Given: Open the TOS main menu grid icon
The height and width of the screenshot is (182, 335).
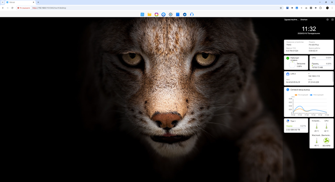Looking at the screenshot, I should (142, 15).
